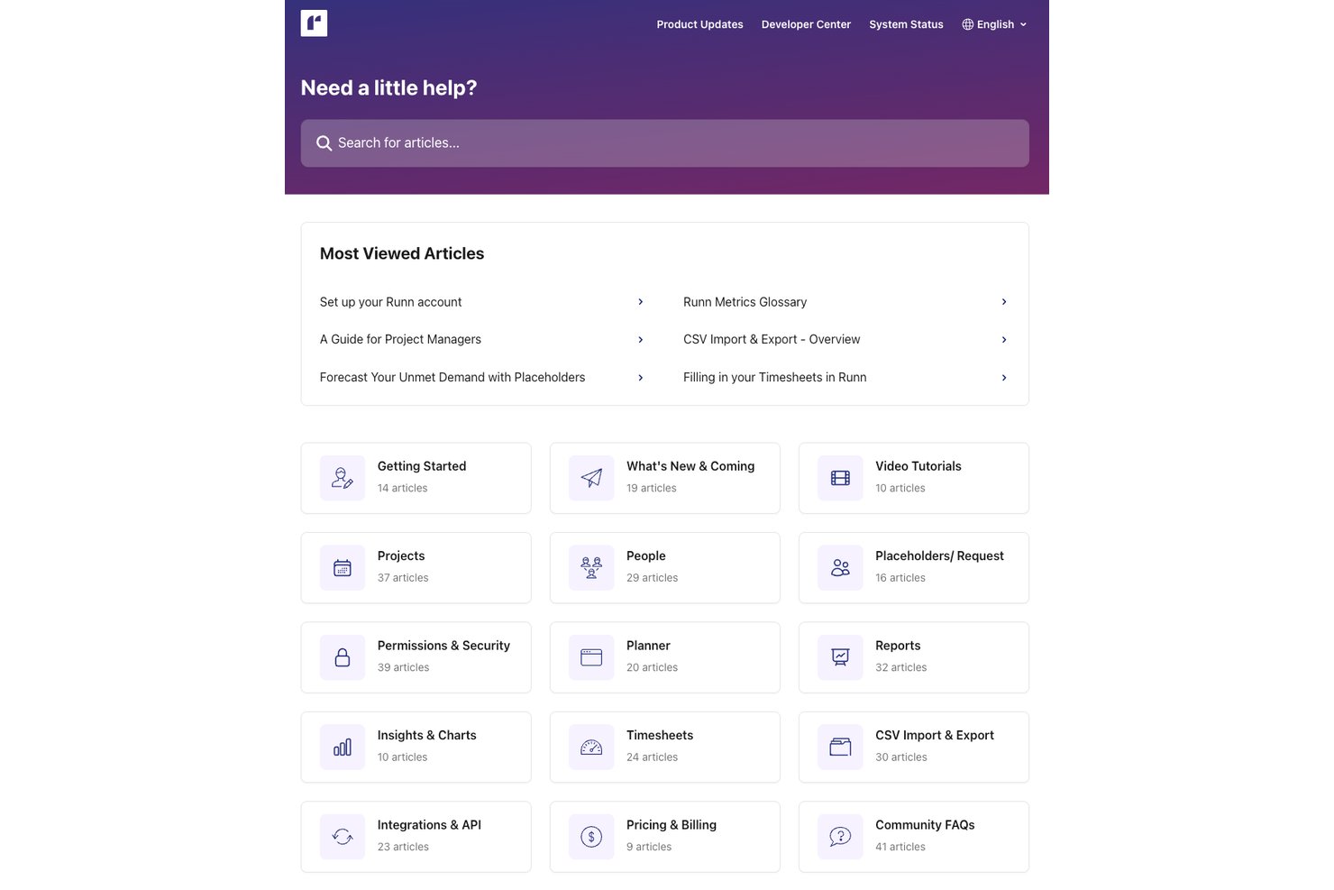Click the paper plane What's New icon
1334x890 pixels.
[591, 478]
